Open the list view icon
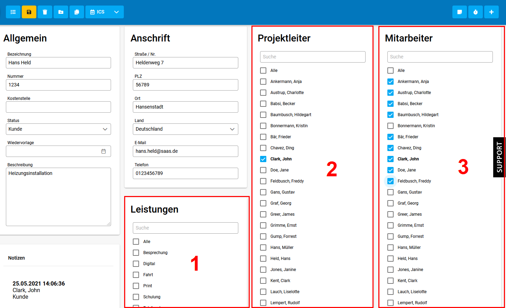The image size is (506, 308). click(13, 12)
